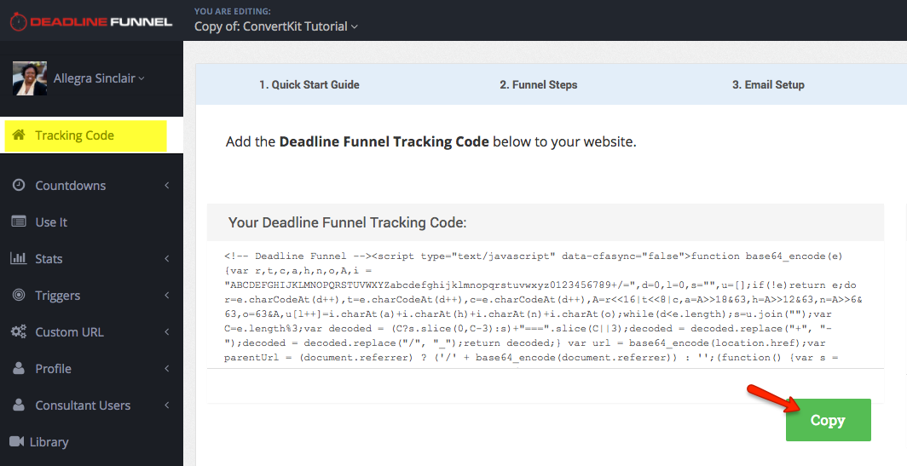Open the Allegra Sinclair account dropdown
907x466 pixels.
[x=99, y=78]
